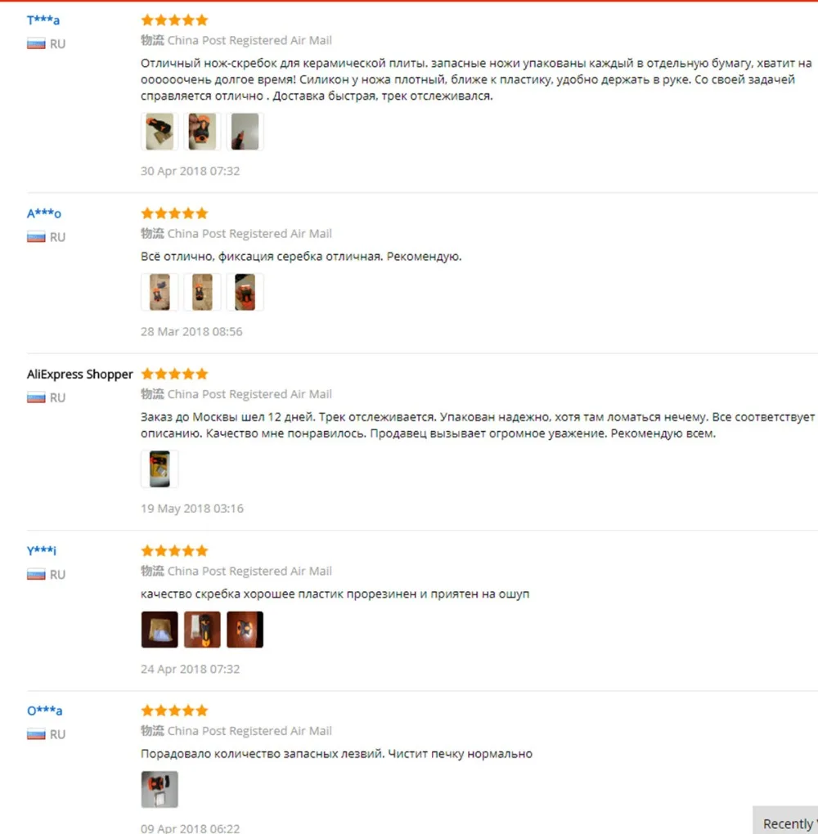Click the flag icon under AliExpress Shopper

click(36, 397)
